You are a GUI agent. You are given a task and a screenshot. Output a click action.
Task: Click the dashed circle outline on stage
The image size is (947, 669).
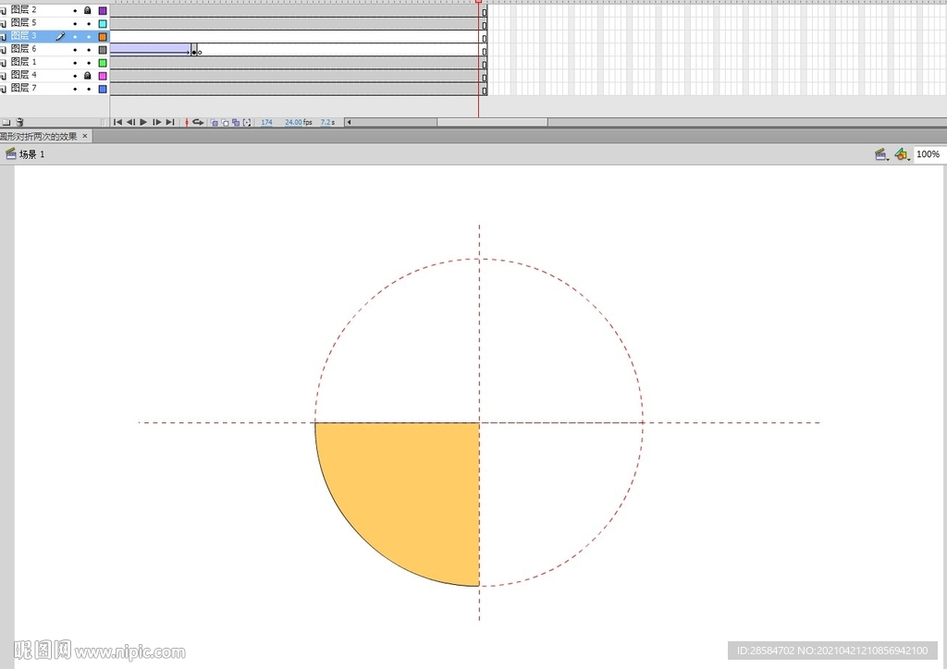click(596, 307)
